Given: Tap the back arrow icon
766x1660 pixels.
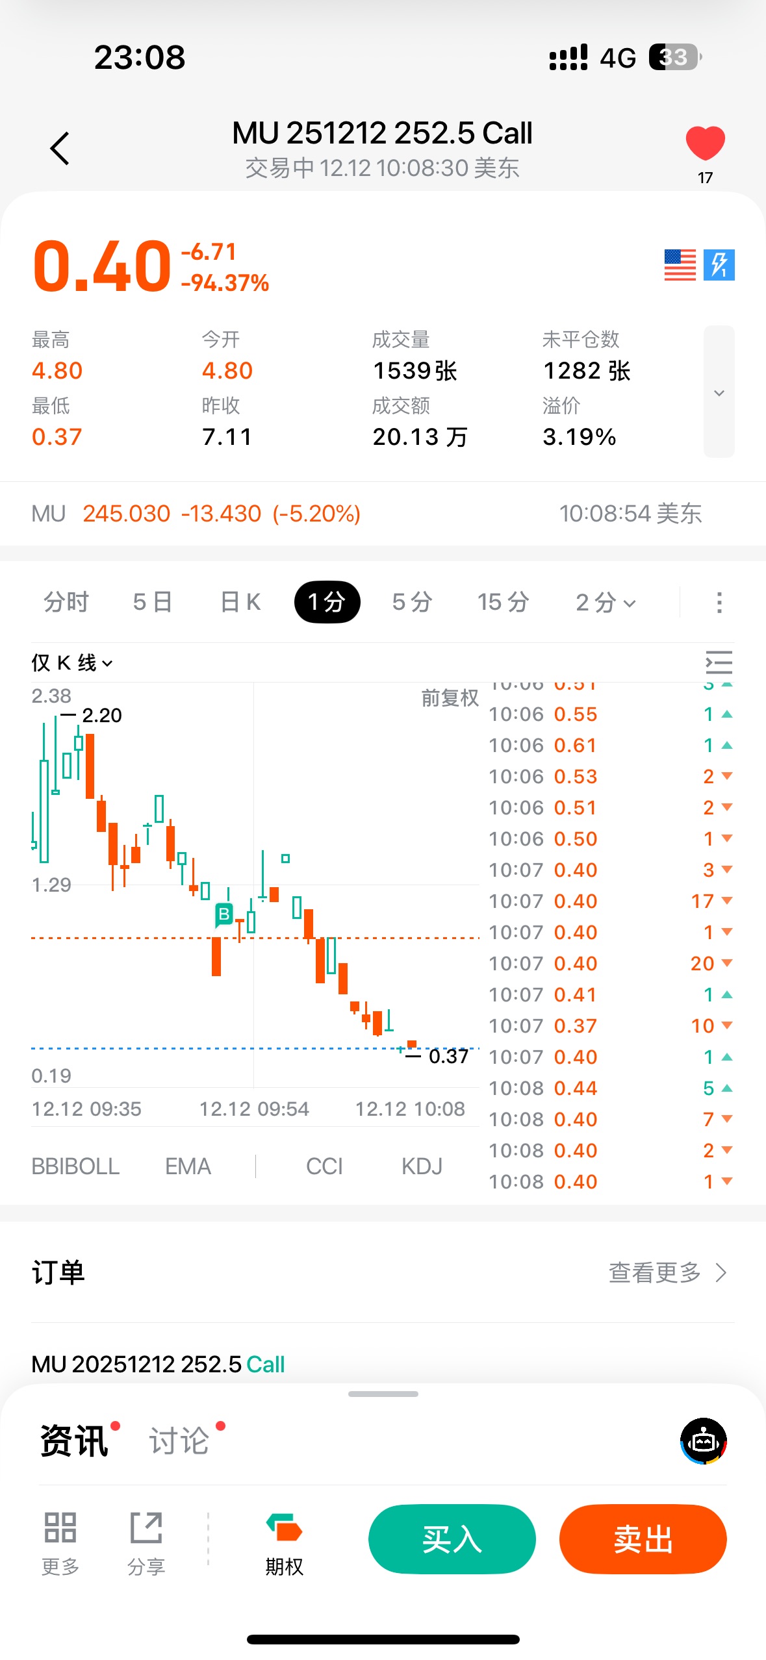Looking at the screenshot, I should click(60, 149).
